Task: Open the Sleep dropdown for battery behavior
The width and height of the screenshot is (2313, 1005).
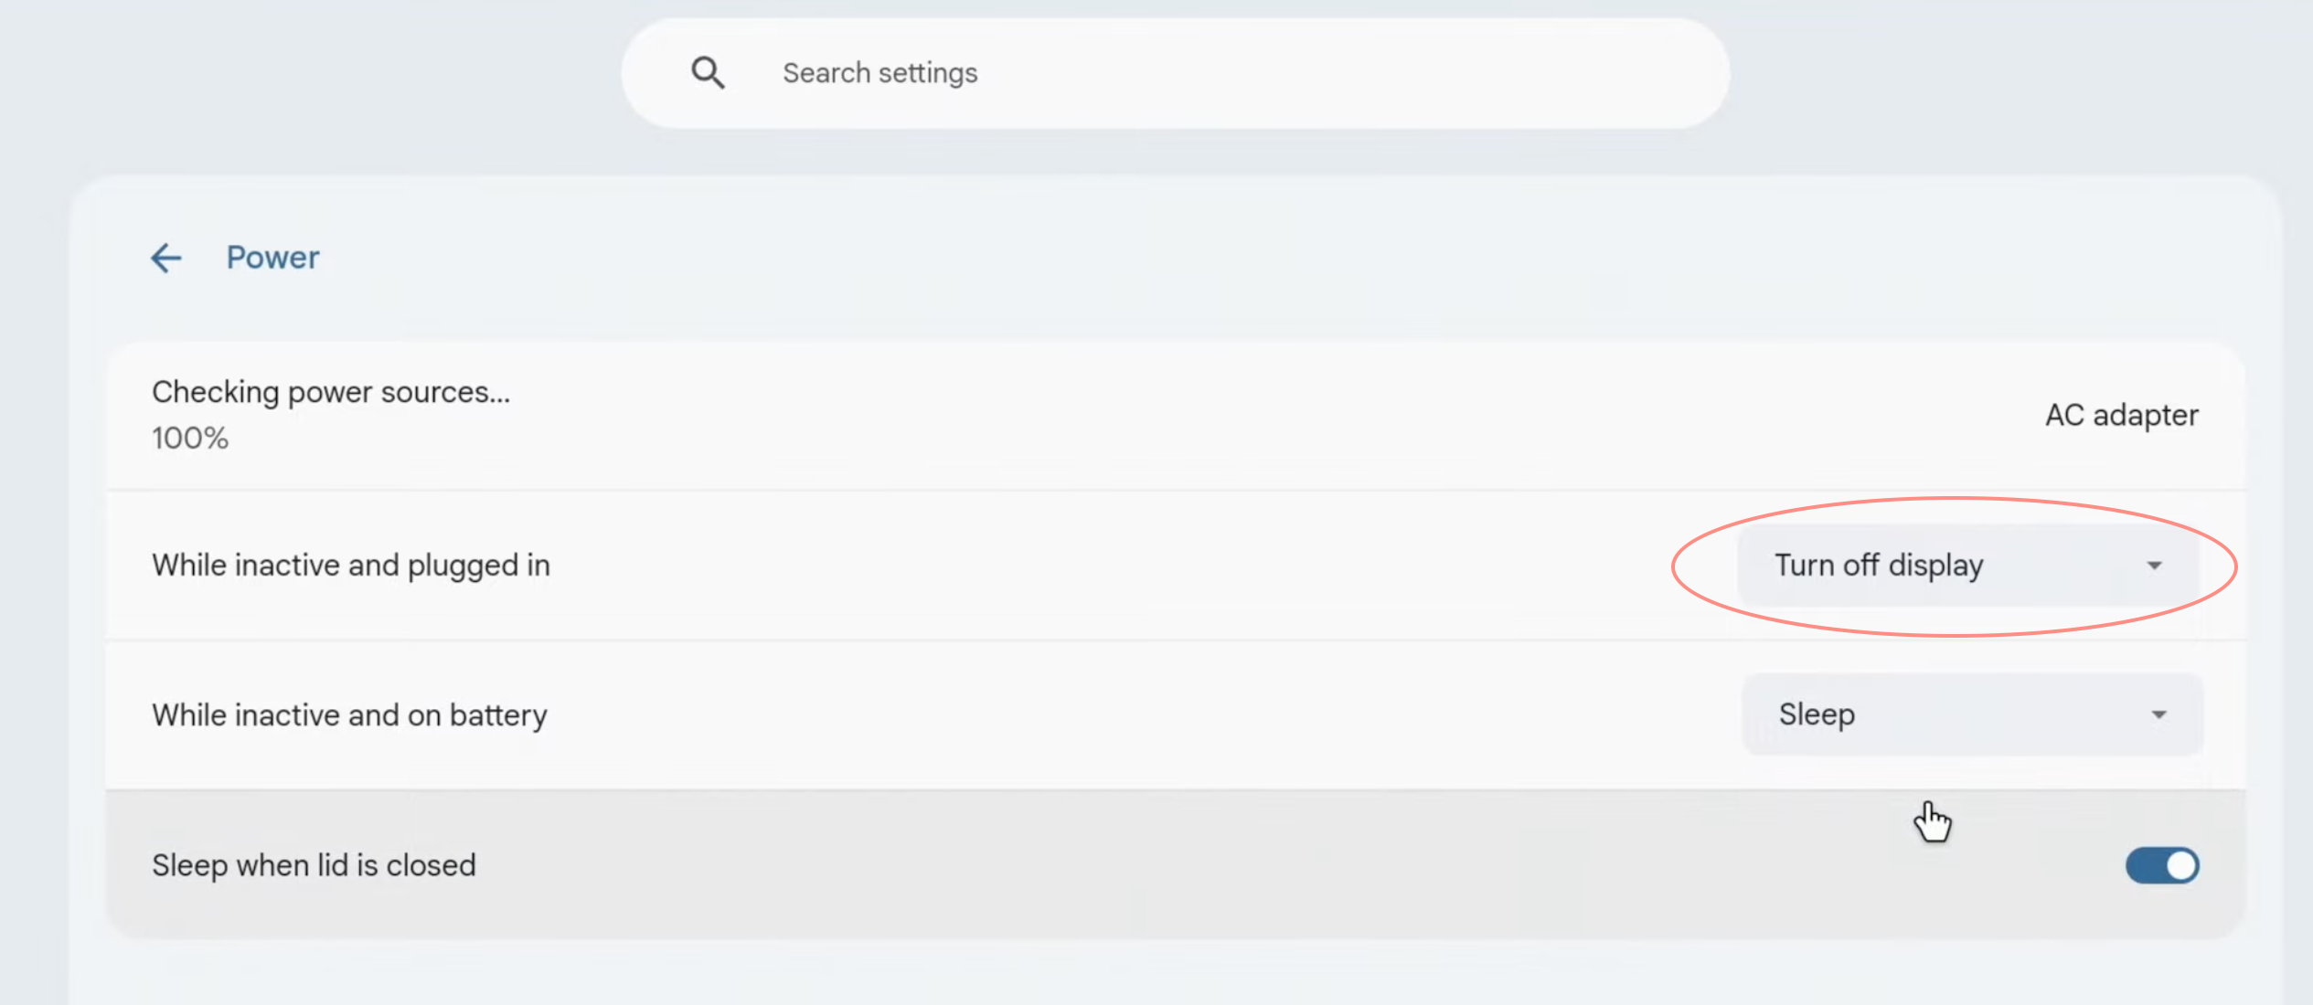Action: (x=1970, y=714)
